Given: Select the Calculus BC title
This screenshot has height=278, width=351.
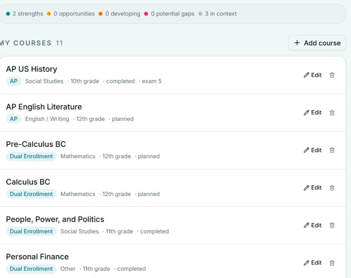Looking at the screenshot, I should (x=28, y=182).
